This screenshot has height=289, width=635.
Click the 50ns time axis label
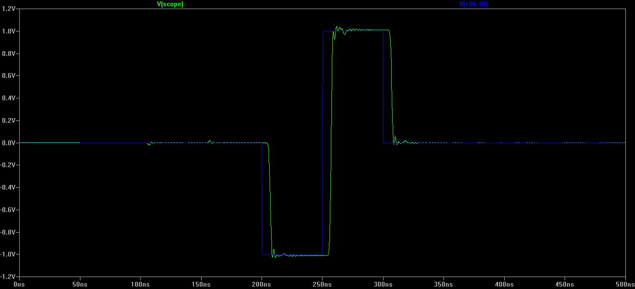coord(79,284)
